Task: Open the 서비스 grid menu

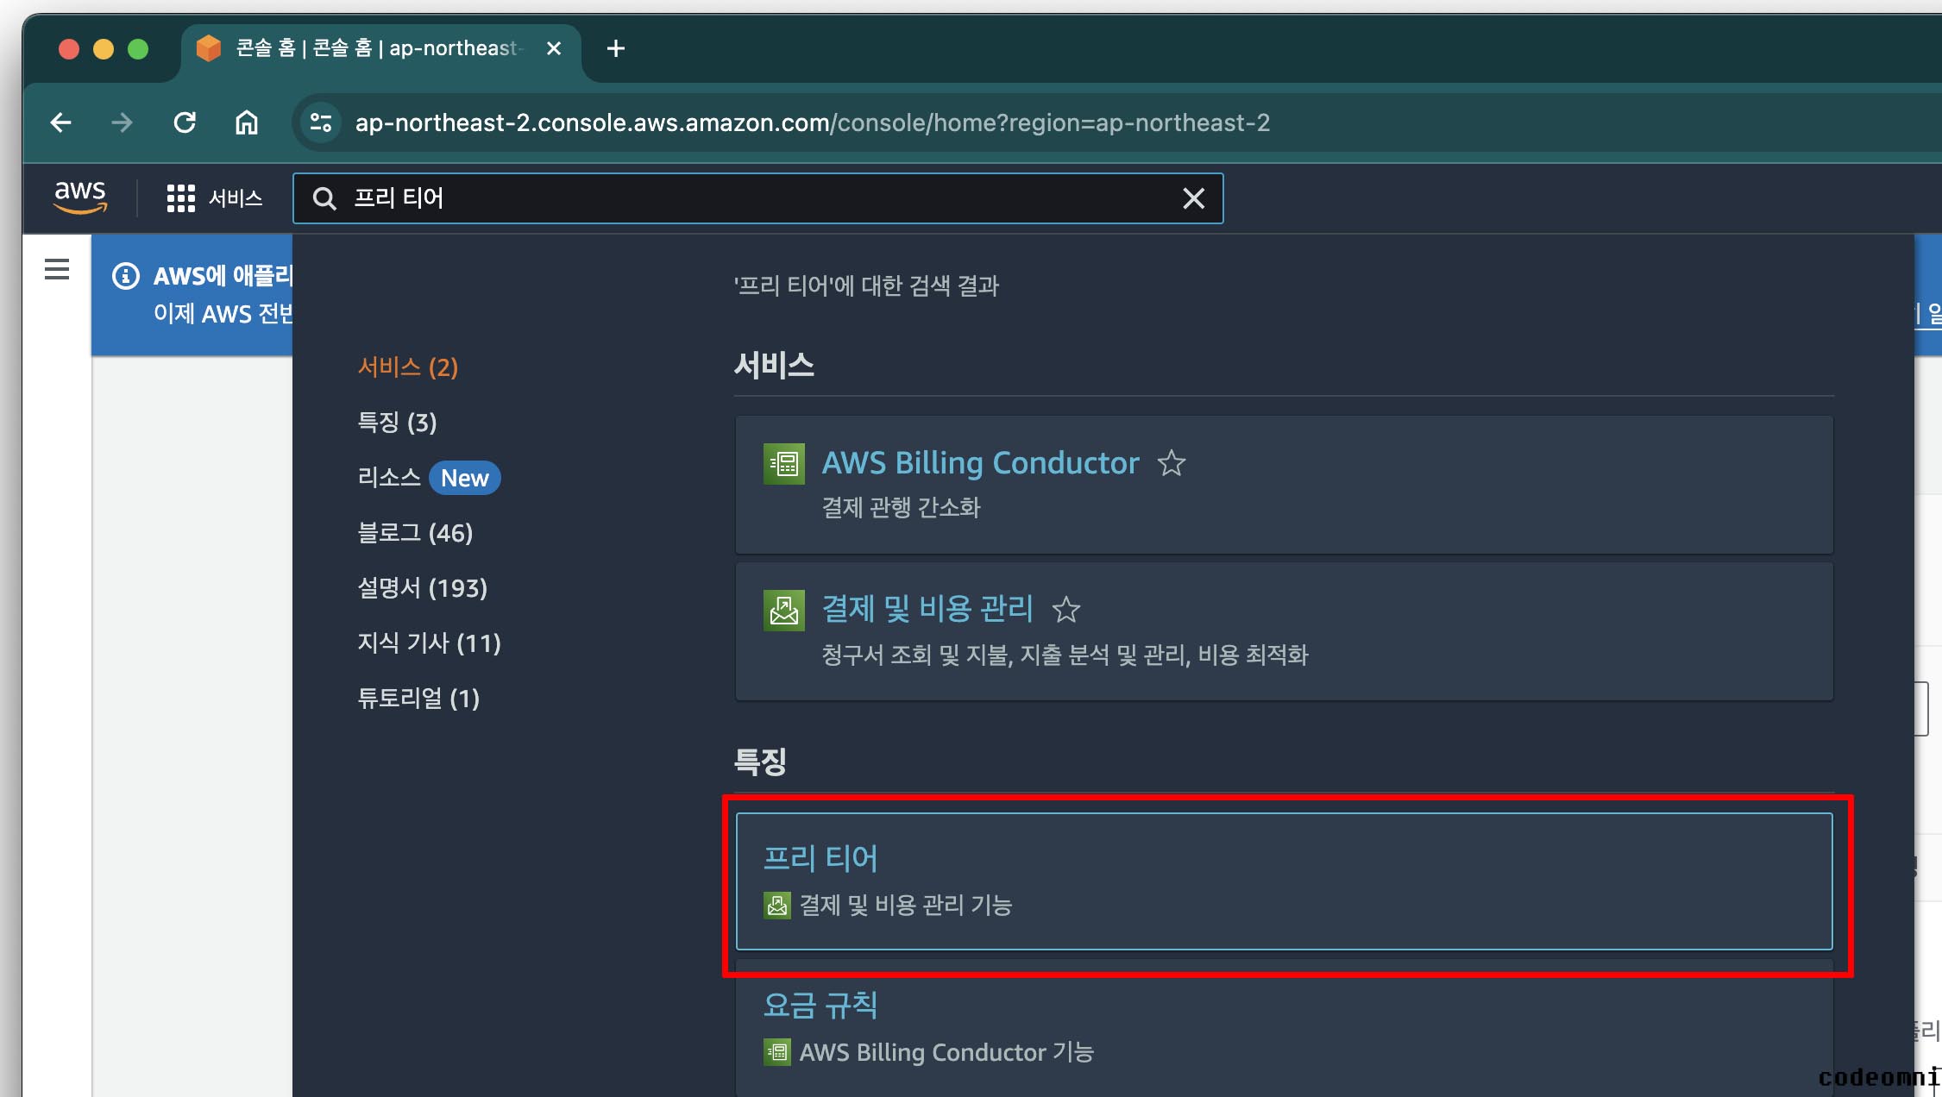Action: [214, 198]
